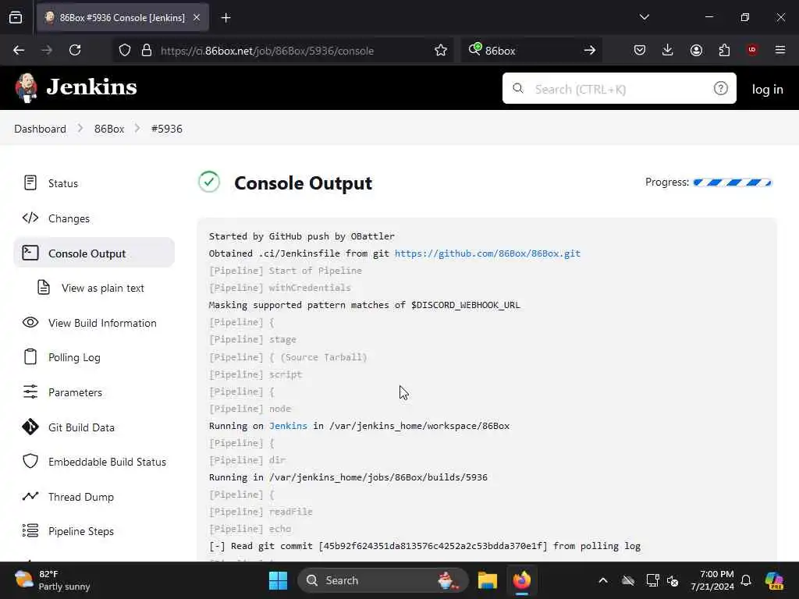Show hidden system tray icons
799x599 pixels.
pos(603,580)
